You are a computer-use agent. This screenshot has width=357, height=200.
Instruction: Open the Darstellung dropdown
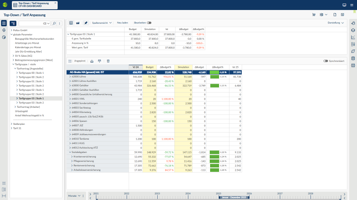(335, 23)
